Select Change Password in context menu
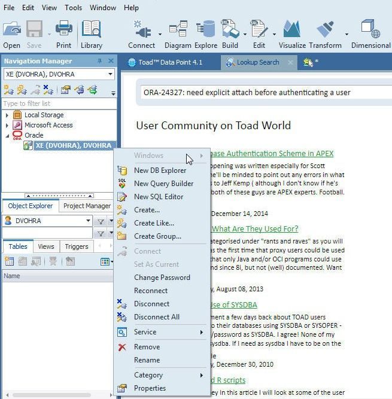This screenshot has width=392, height=399. pyautogui.click(x=162, y=278)
